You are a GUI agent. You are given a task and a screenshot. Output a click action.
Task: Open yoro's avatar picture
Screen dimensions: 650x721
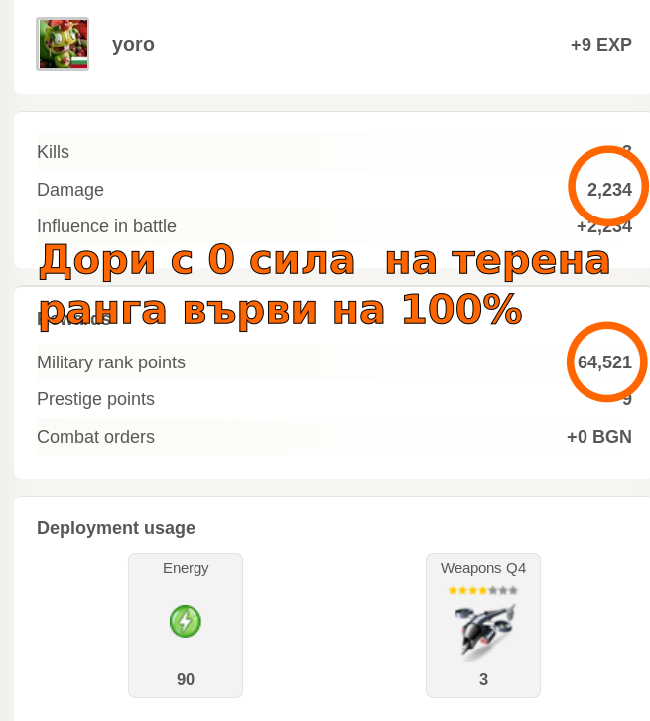pos(63,44)
